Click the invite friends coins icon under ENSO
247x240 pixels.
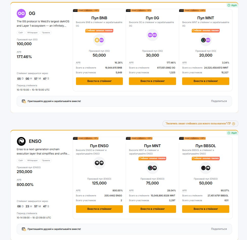pos(24,229)
